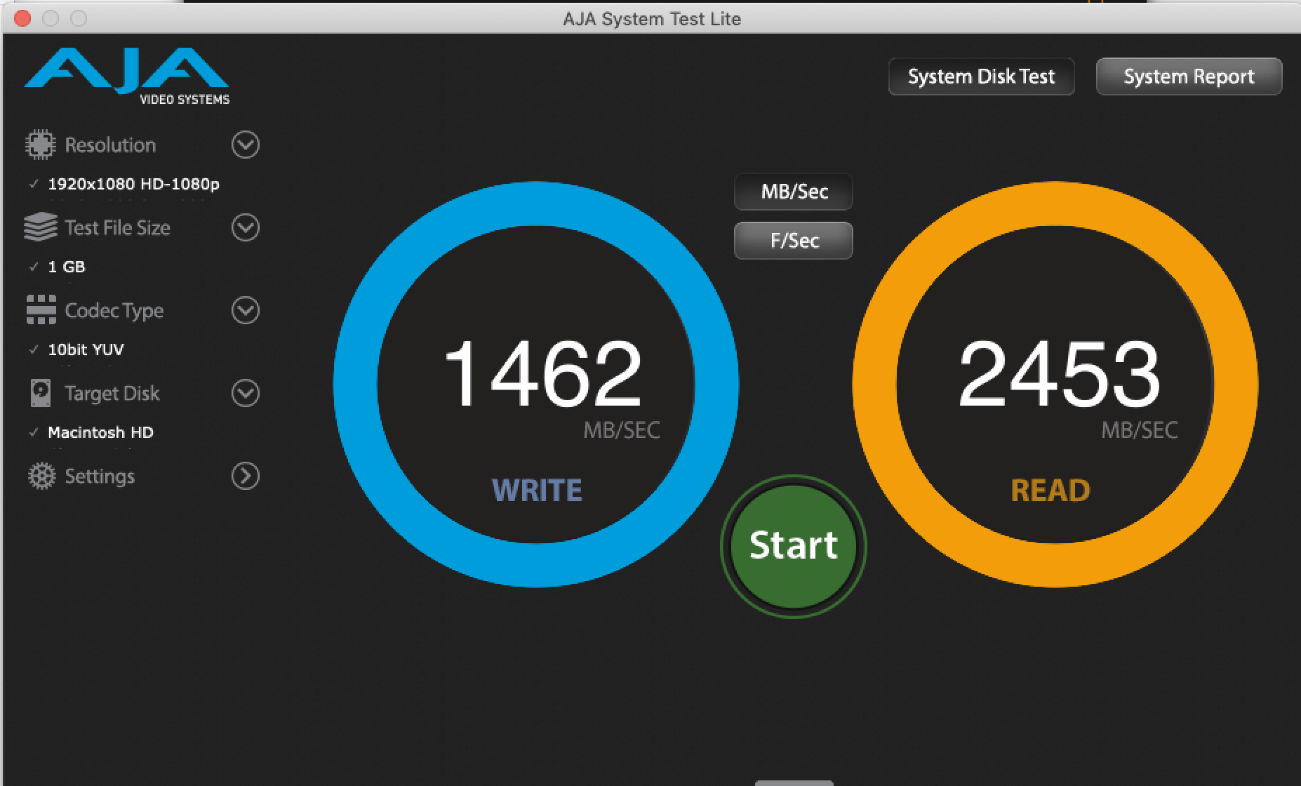The height and width of the screenshot is (786, 1301).
Task: Expand the Target Disk dropdown arrow
Action: pos(246,393)
